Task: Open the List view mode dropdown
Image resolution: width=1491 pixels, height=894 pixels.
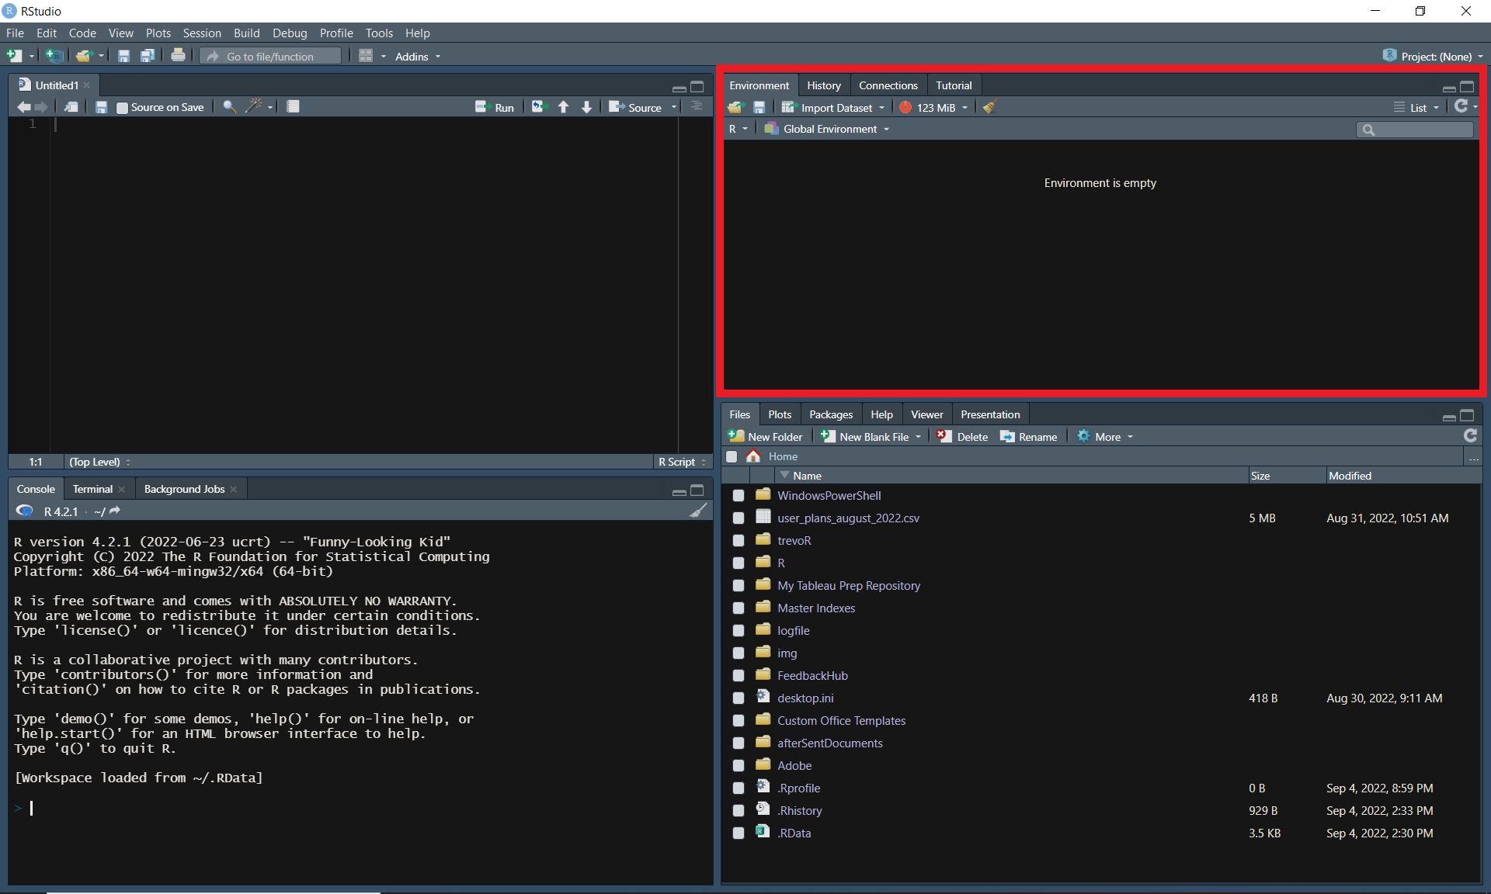Action: coord(1416,108)
